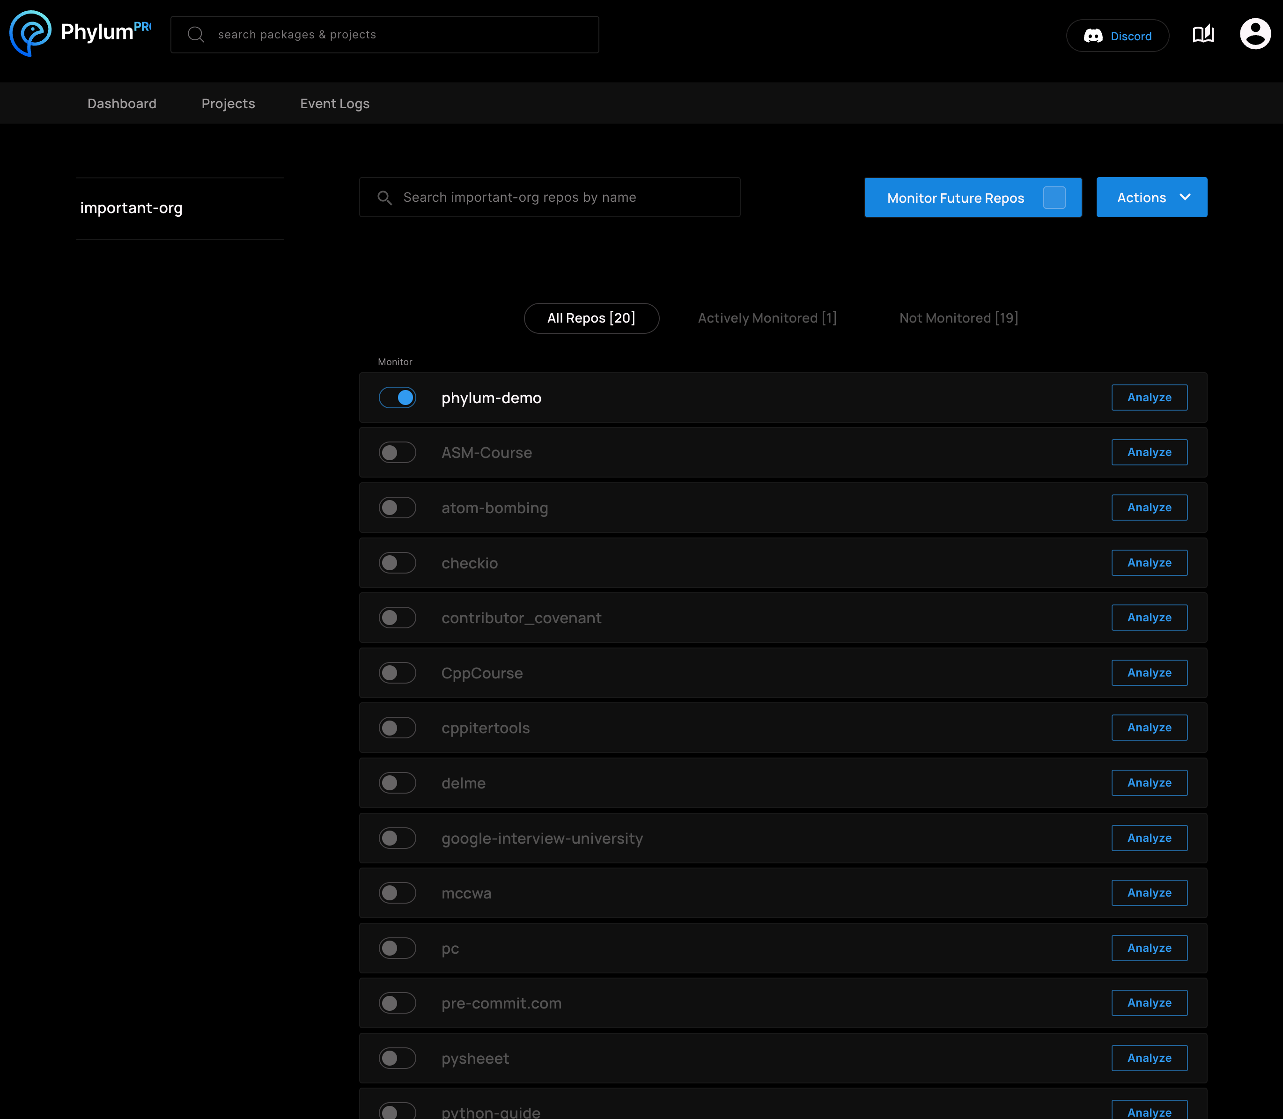Go to the Projects tab
This screenshot has height=1119, width=1283.
coord(228,103)
